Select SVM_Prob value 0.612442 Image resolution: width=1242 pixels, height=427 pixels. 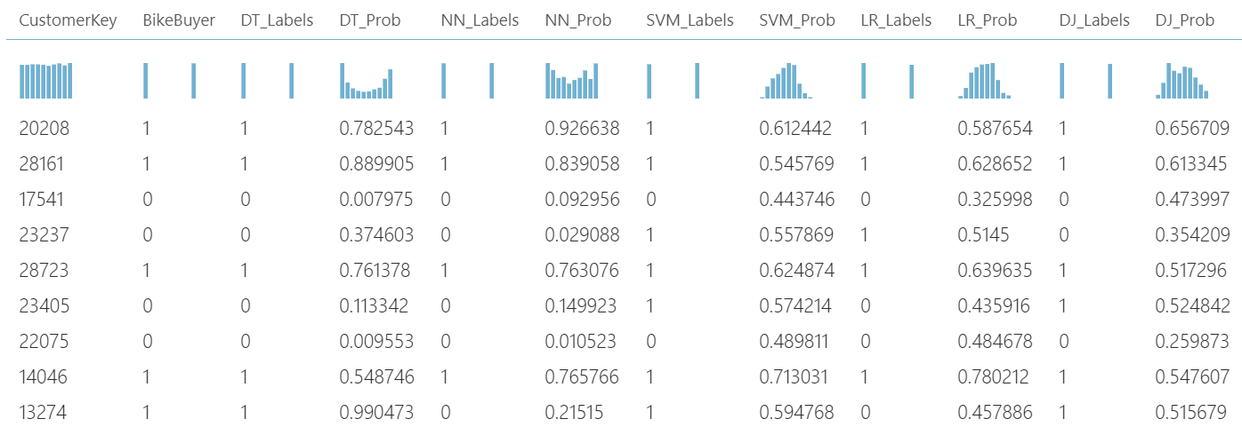click(x=796, y=129)
